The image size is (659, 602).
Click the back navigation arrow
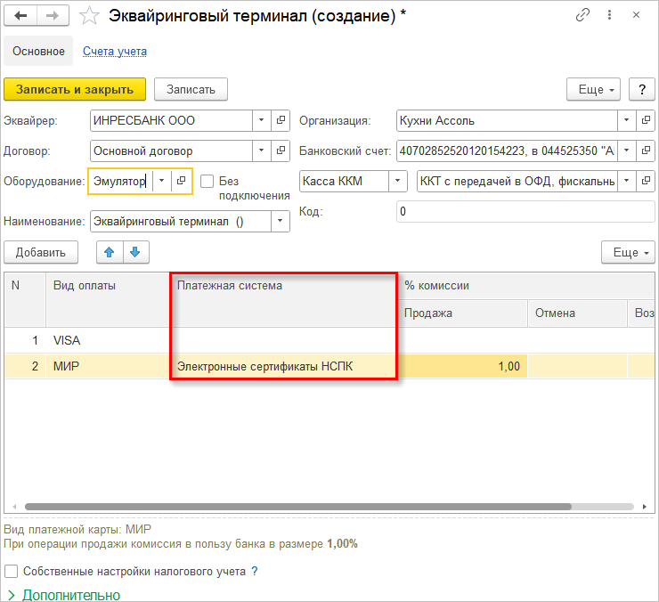[x=20, y=16]
